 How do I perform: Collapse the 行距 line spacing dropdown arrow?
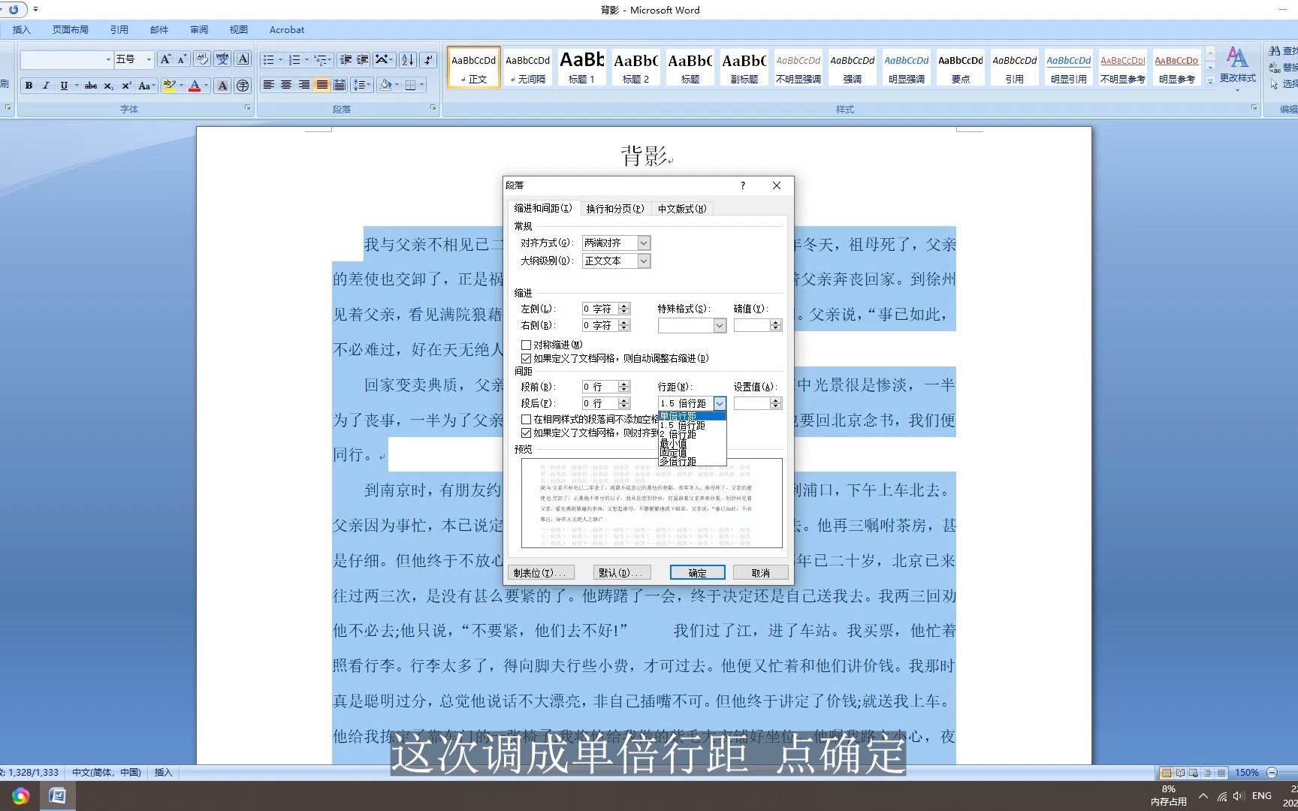[720, 403]
